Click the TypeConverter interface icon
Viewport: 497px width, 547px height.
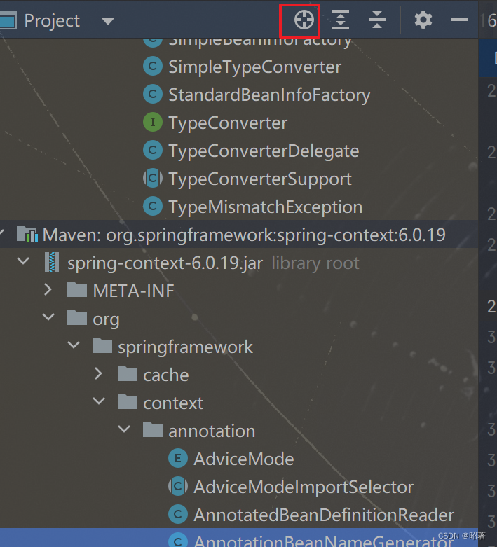153,122
